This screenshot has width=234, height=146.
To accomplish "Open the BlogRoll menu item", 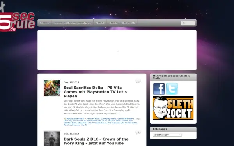I will point(100,23).
